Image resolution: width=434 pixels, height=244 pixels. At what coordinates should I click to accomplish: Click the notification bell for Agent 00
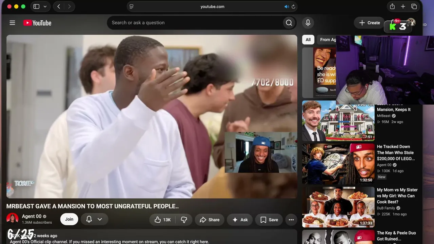point(89,219)
